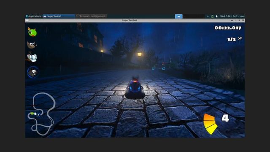Click the track minimap
The width and height of the screenshot is (270, 152).
pyautogui.click(x=41, y=114)
